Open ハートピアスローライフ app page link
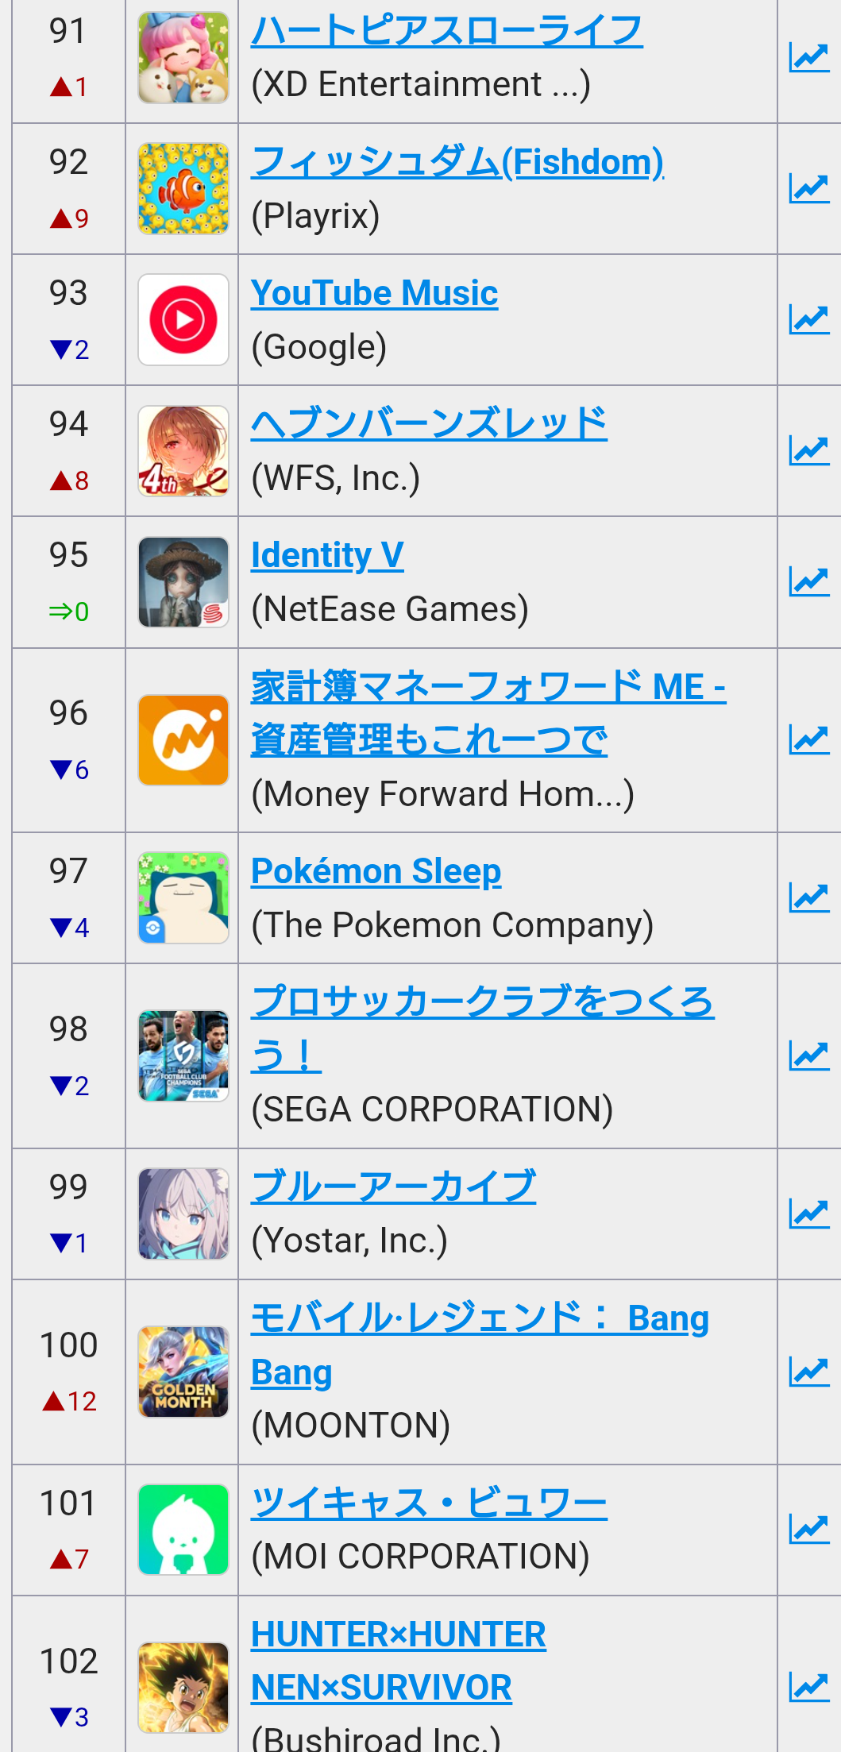 click(446, 31)
